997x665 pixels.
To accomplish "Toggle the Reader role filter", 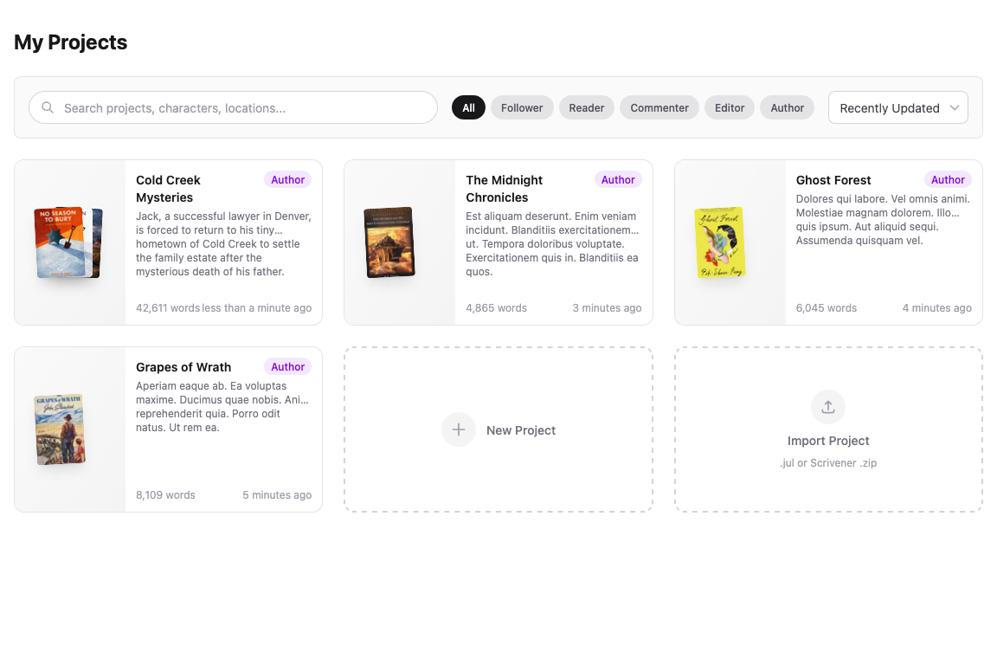I will click(586, 107).
